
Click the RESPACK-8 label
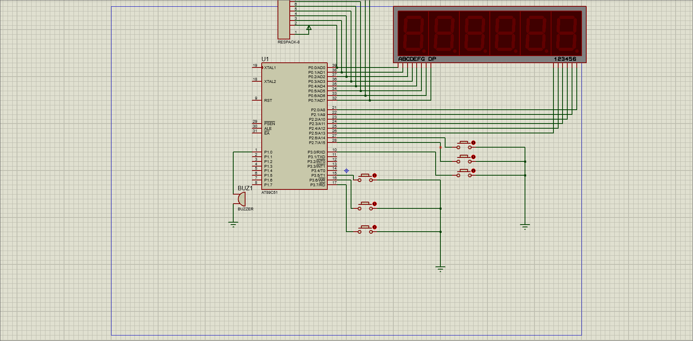pyautogui.click(x=289, y=42)
